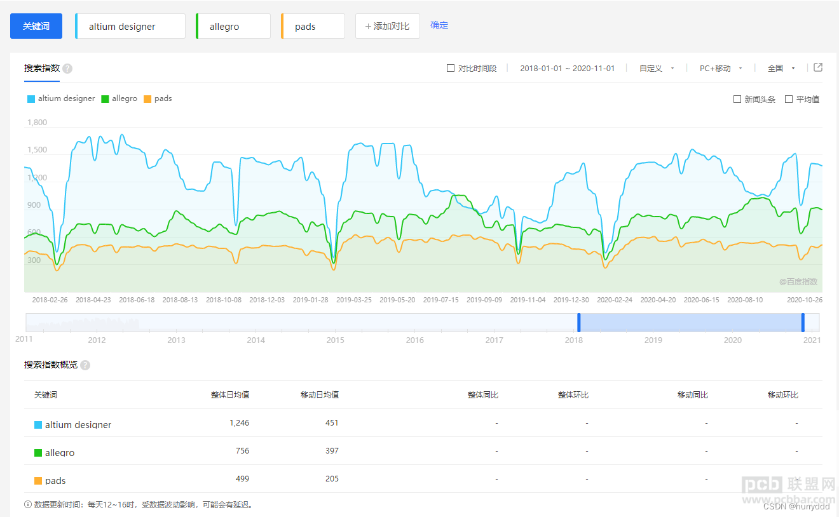Image resolution: width=839 pixels, height=517 pixels.
Task: Click the 确定 link
Action: pyautogui.click(x=439, y=25)
